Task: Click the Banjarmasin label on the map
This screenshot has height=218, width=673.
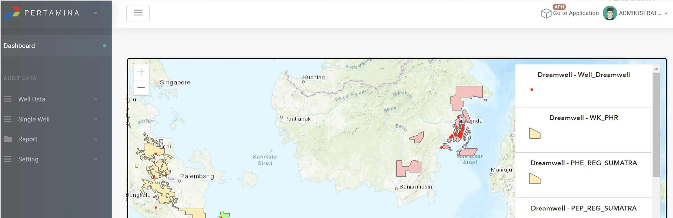Action: [416, 187]
